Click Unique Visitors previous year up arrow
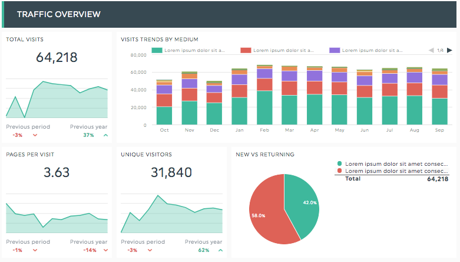The width and height of the screenshot is (460, 262). (x=221, y=250)
